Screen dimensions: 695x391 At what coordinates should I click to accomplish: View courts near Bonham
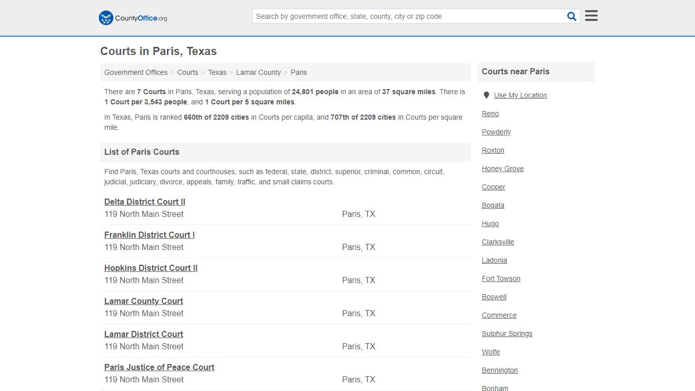pos(495,388)
